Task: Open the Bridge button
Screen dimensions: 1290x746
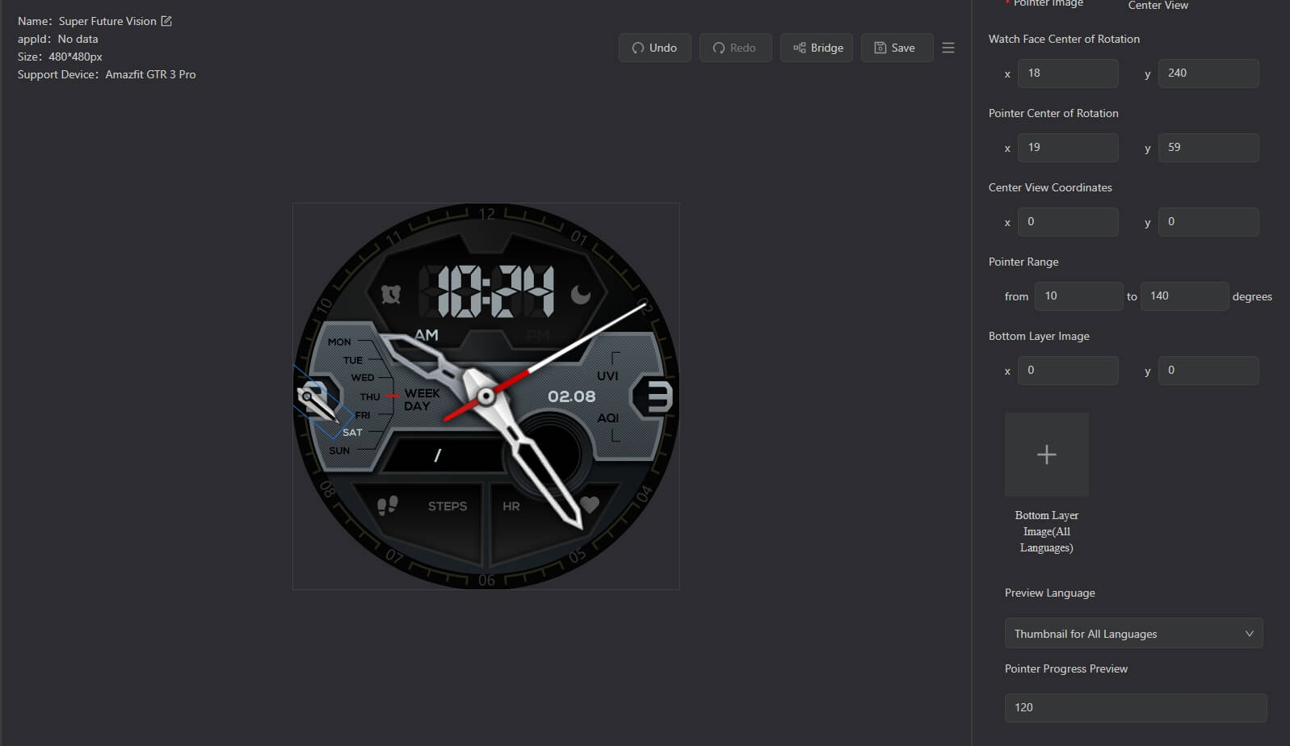Action: 816,48
